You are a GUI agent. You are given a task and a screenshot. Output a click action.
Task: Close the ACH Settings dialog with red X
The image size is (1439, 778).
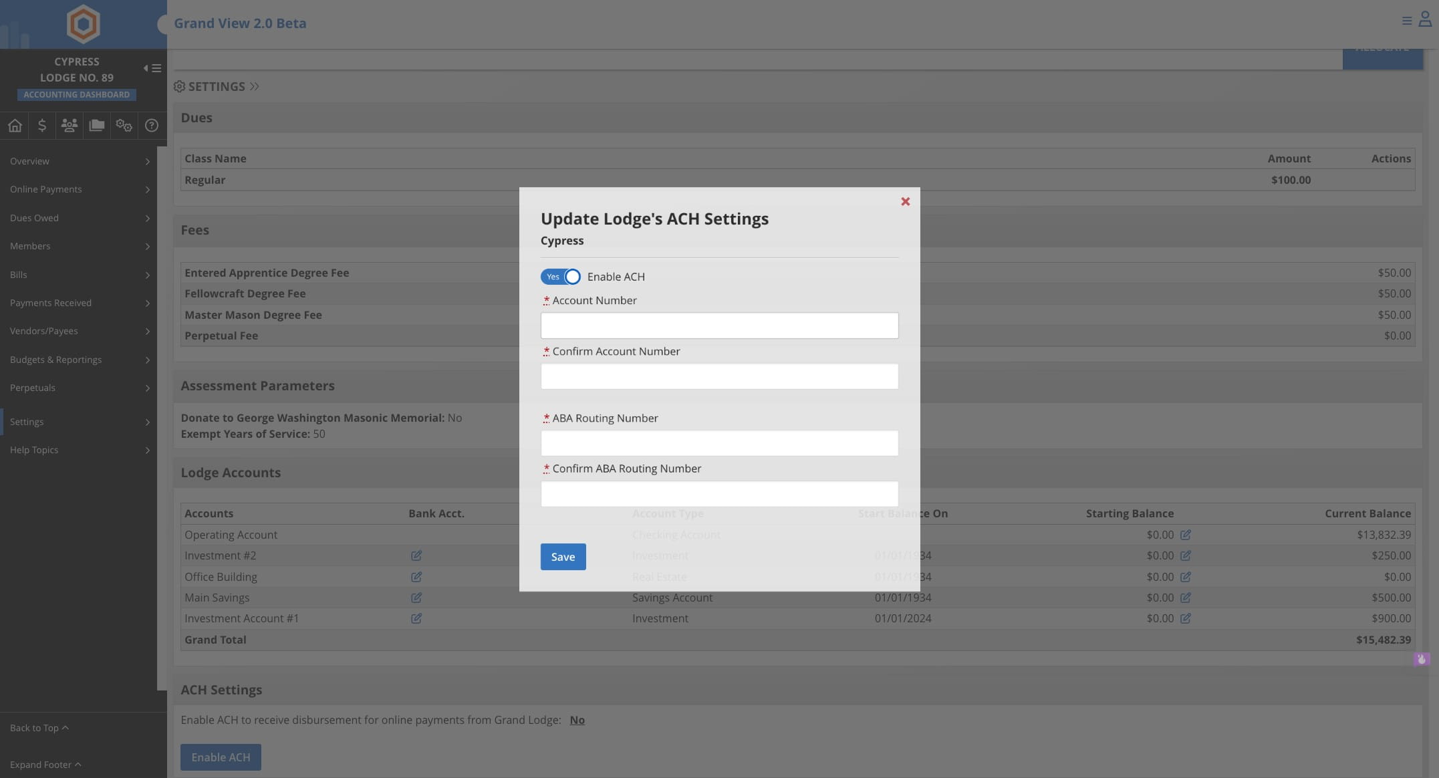(x=905, y=202)
